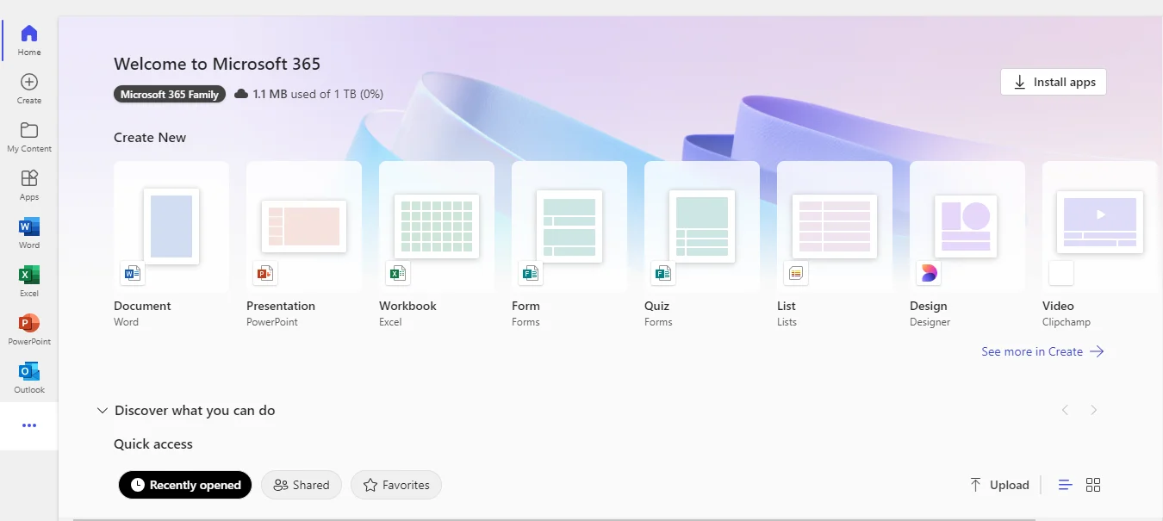Click the Microsoft 365 Family badge
Viewport: 1163px width, 521px height.
pos(170,94)
